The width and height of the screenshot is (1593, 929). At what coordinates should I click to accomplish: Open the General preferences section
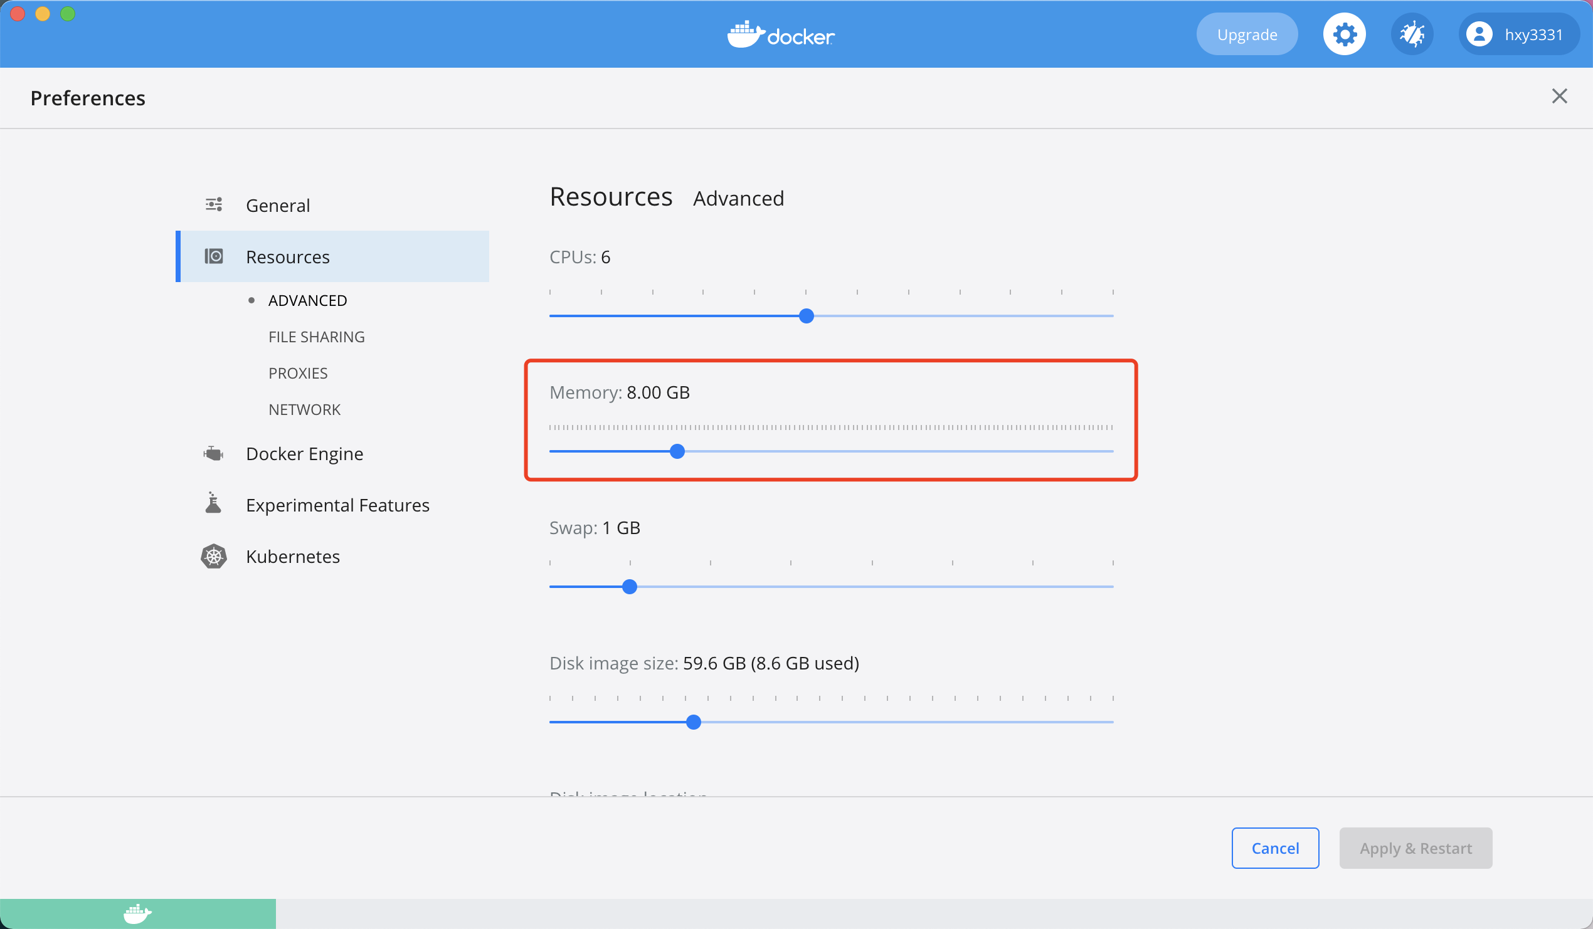(332, 206)
